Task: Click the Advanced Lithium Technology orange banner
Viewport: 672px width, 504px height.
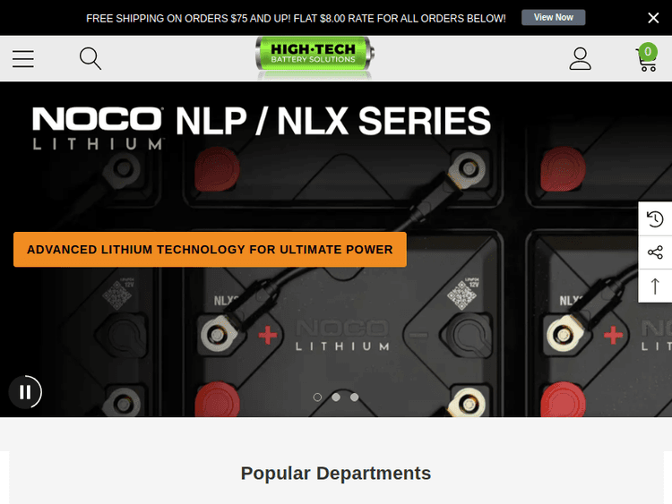Action: 210,250
